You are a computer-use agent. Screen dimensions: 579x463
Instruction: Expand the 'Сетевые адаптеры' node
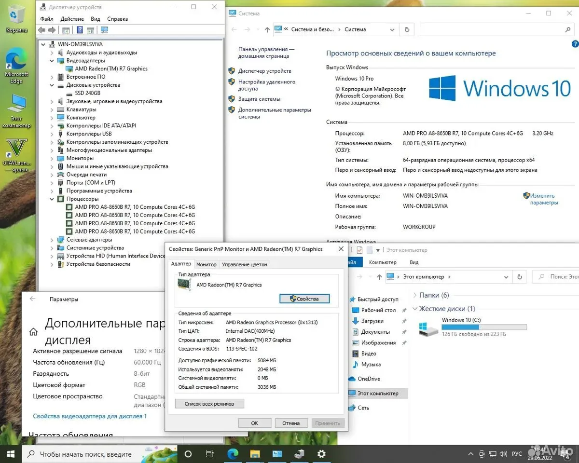tap(52, 240)
